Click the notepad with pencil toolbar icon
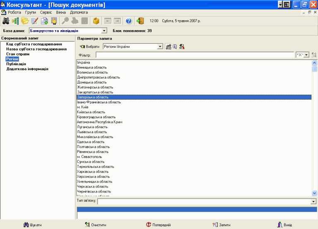The height and width of the screenshot is (229, 318). (34, 21)
